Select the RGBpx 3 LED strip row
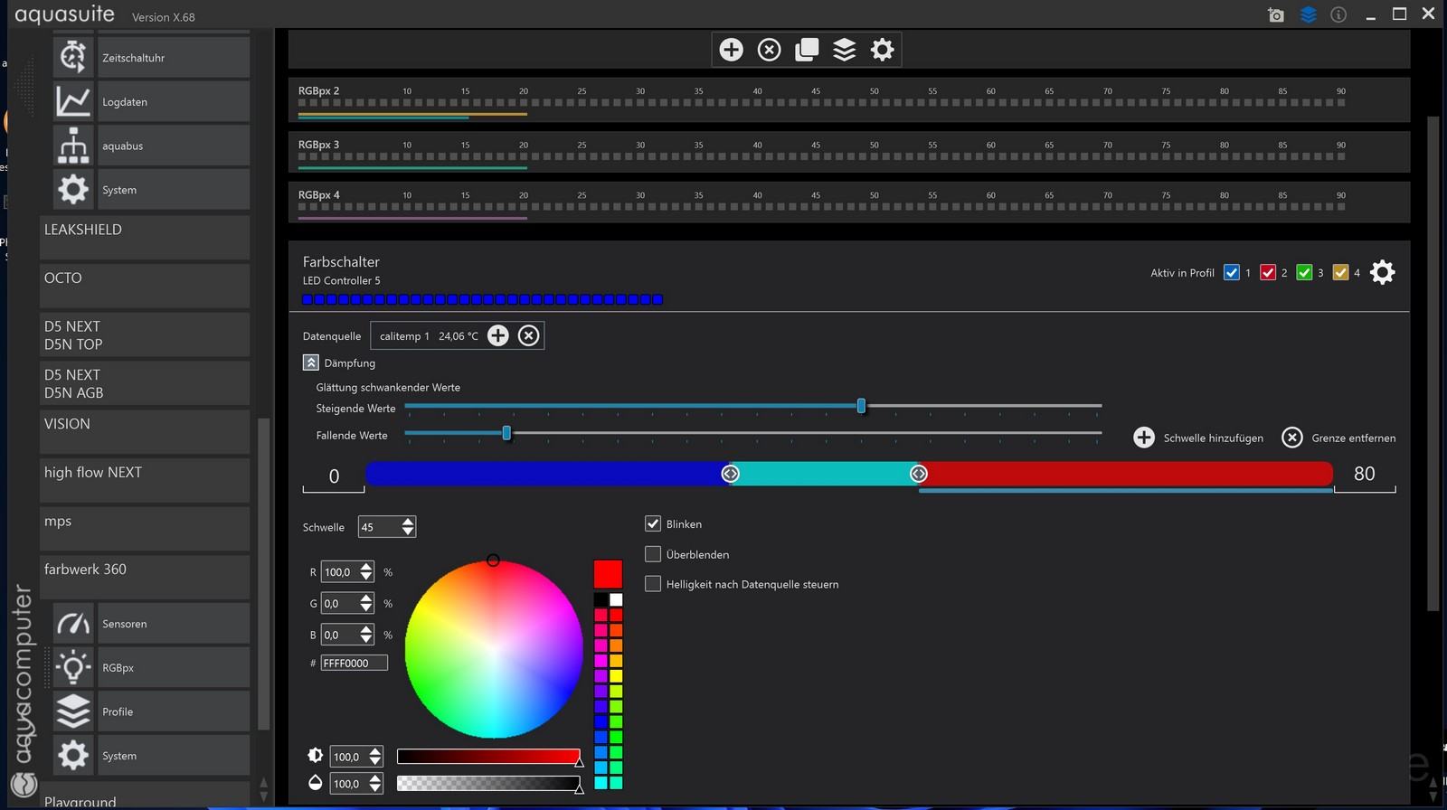 849,152
